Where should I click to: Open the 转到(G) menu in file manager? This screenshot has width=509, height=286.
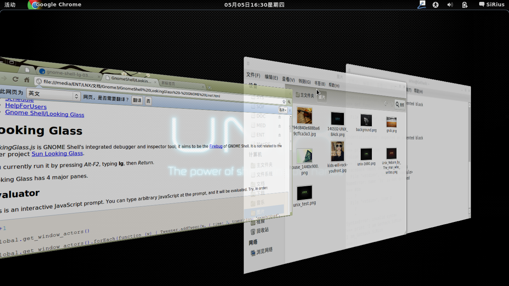304,82
